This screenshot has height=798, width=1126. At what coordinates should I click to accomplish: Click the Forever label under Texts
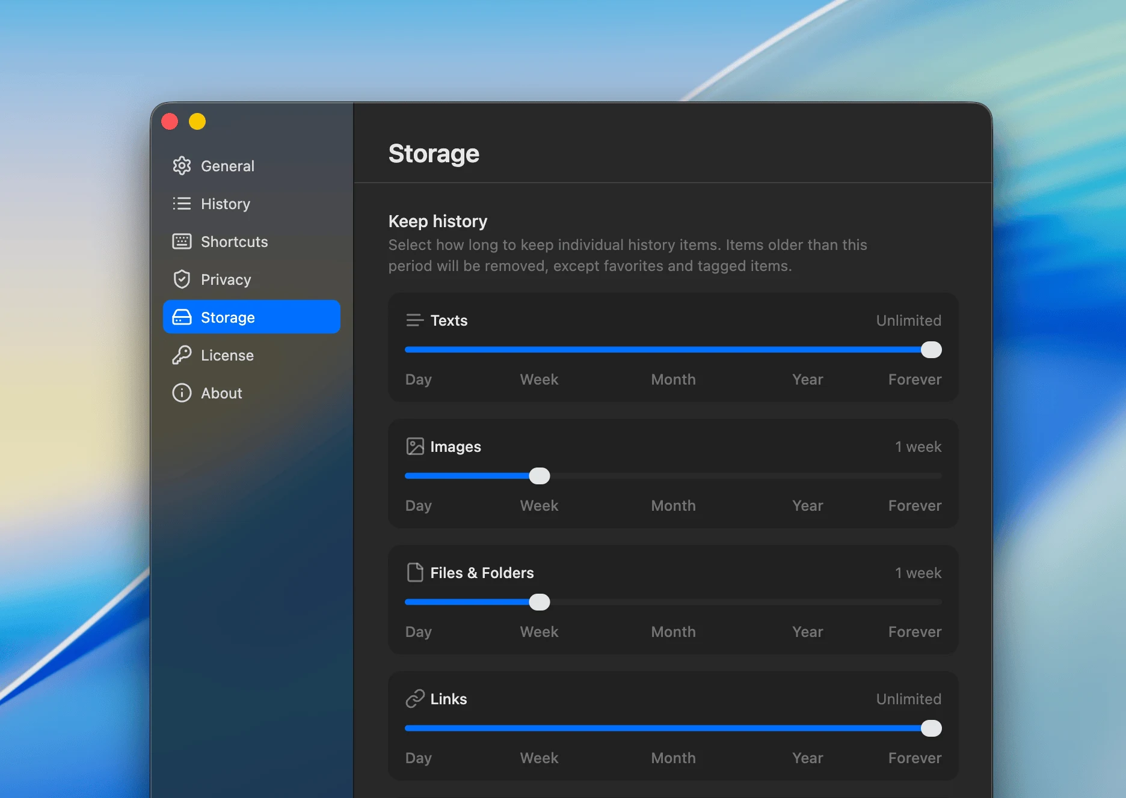[914, 379]
